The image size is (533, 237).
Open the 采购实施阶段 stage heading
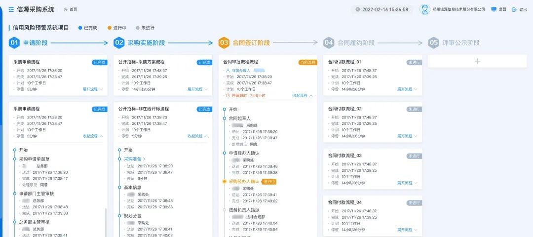point(146,43)
